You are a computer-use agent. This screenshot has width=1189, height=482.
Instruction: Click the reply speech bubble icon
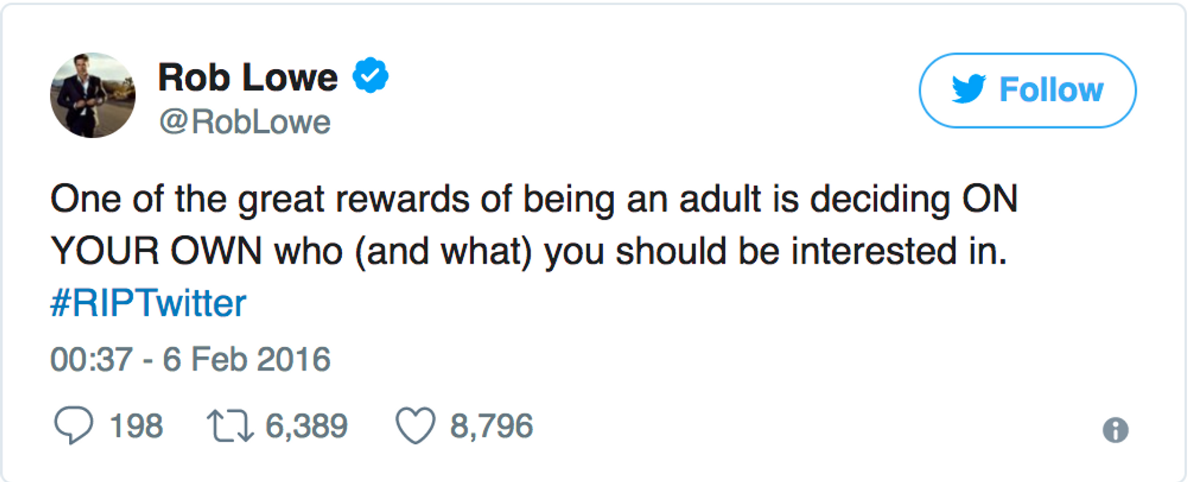click(x=73, y=425)
